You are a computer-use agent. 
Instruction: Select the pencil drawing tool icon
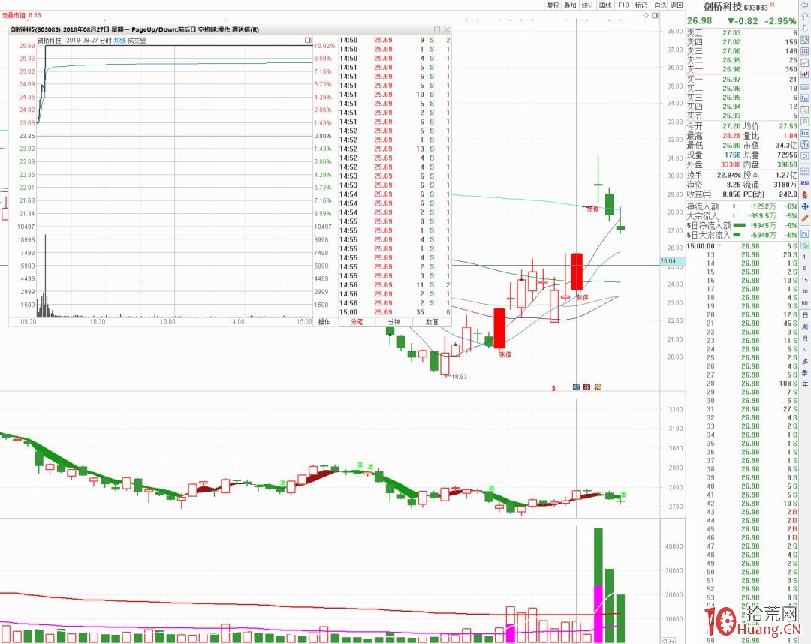[805, 218]
